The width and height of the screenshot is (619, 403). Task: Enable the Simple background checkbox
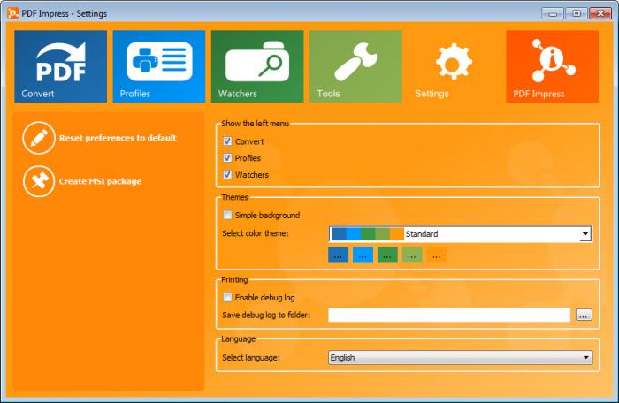[x=227, y=215]
